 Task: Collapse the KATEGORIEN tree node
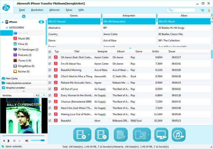coord(7,28)
